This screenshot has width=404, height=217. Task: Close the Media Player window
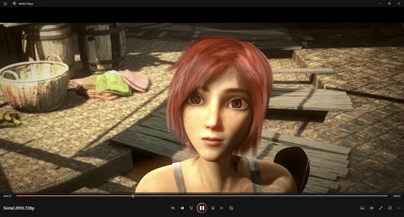[x=399, y=4]
